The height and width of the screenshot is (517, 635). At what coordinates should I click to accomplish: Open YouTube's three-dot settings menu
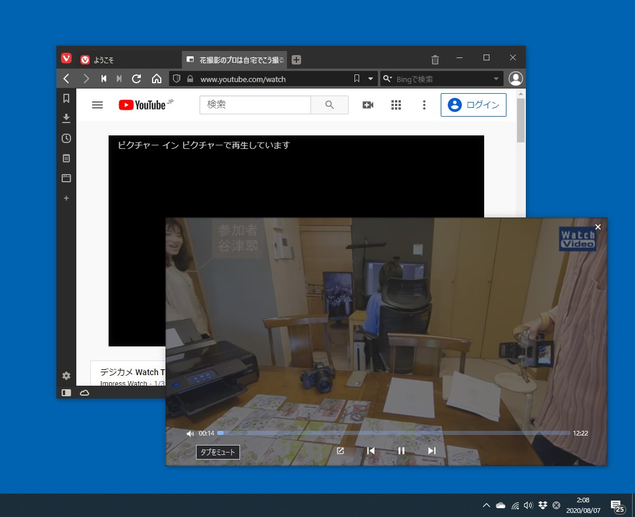coord(424,104)
